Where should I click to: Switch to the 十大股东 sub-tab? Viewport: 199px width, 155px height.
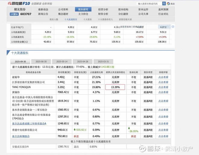click(x=87, y=19)
